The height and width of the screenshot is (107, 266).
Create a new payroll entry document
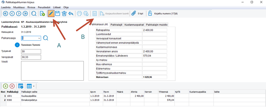pyautogui.click(x=42, y=14)
